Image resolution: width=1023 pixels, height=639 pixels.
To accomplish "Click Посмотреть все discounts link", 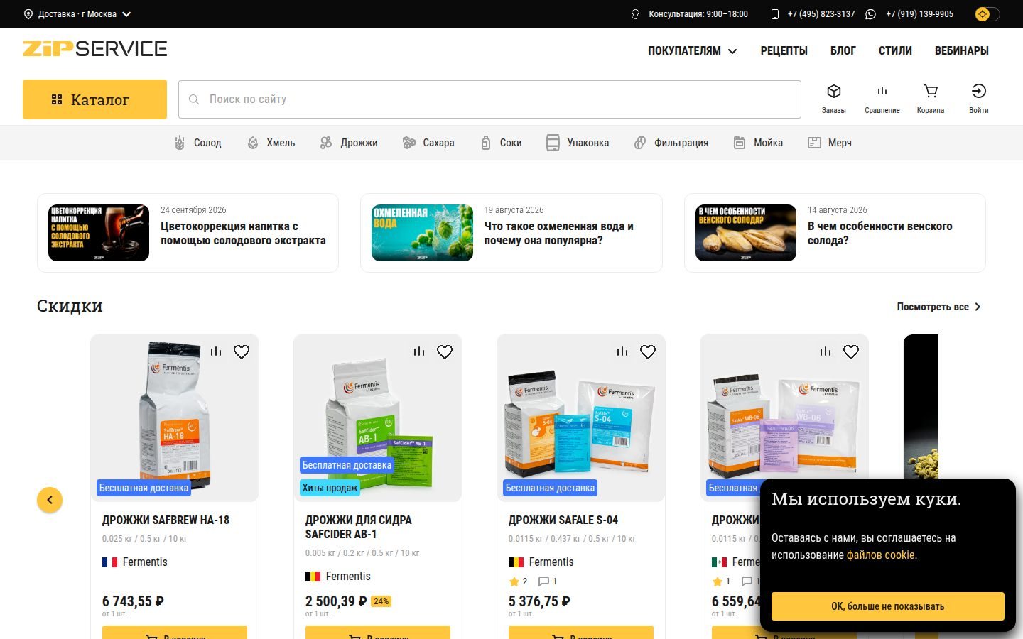I will point(938,307).
